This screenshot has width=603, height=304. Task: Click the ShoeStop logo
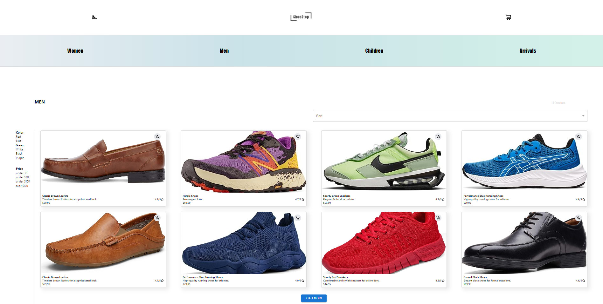tap(301, 17)
